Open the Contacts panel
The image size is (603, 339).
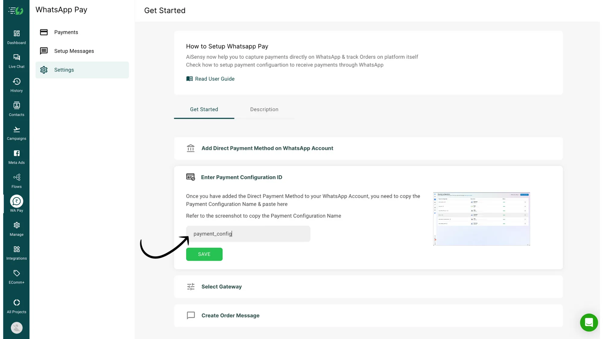pos(16,109)
